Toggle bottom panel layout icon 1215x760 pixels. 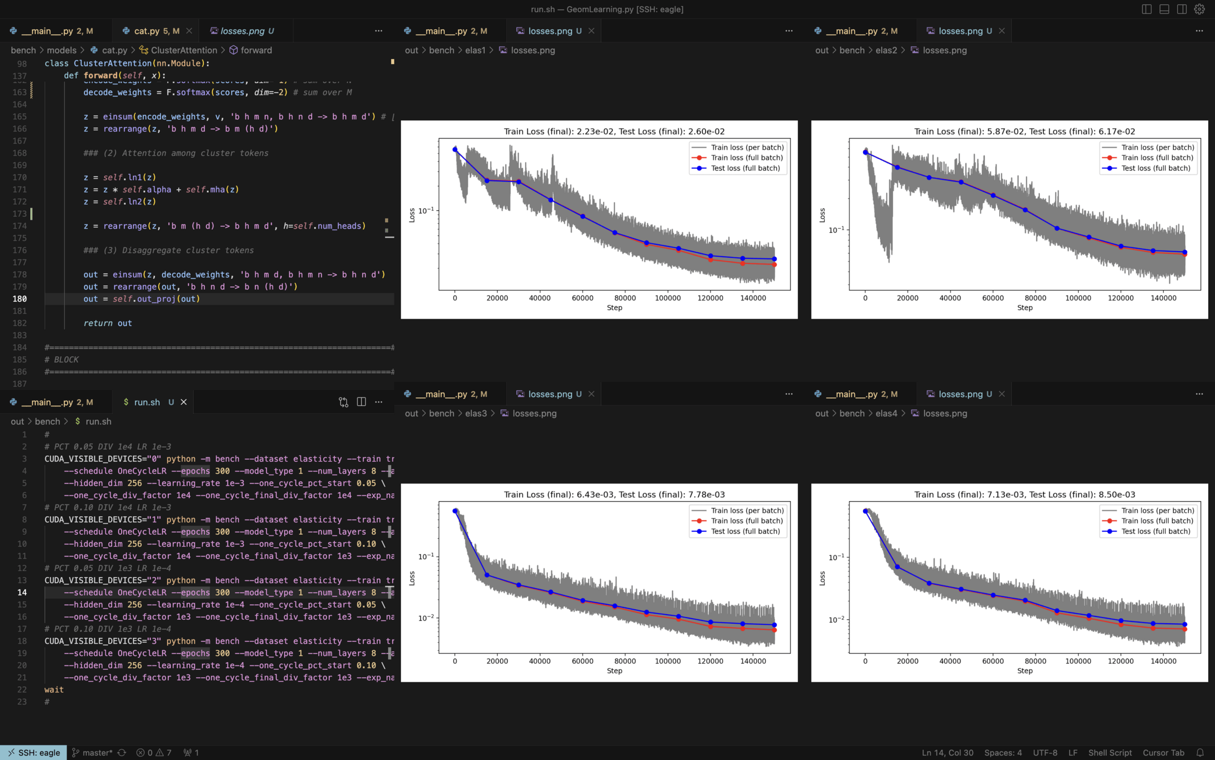pyautogui.click(x=1164, y=9)
